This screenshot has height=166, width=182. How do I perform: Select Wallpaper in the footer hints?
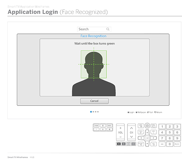(141, 112)
